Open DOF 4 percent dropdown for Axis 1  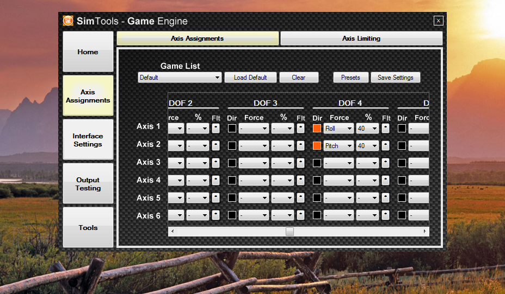coord(367,129)
